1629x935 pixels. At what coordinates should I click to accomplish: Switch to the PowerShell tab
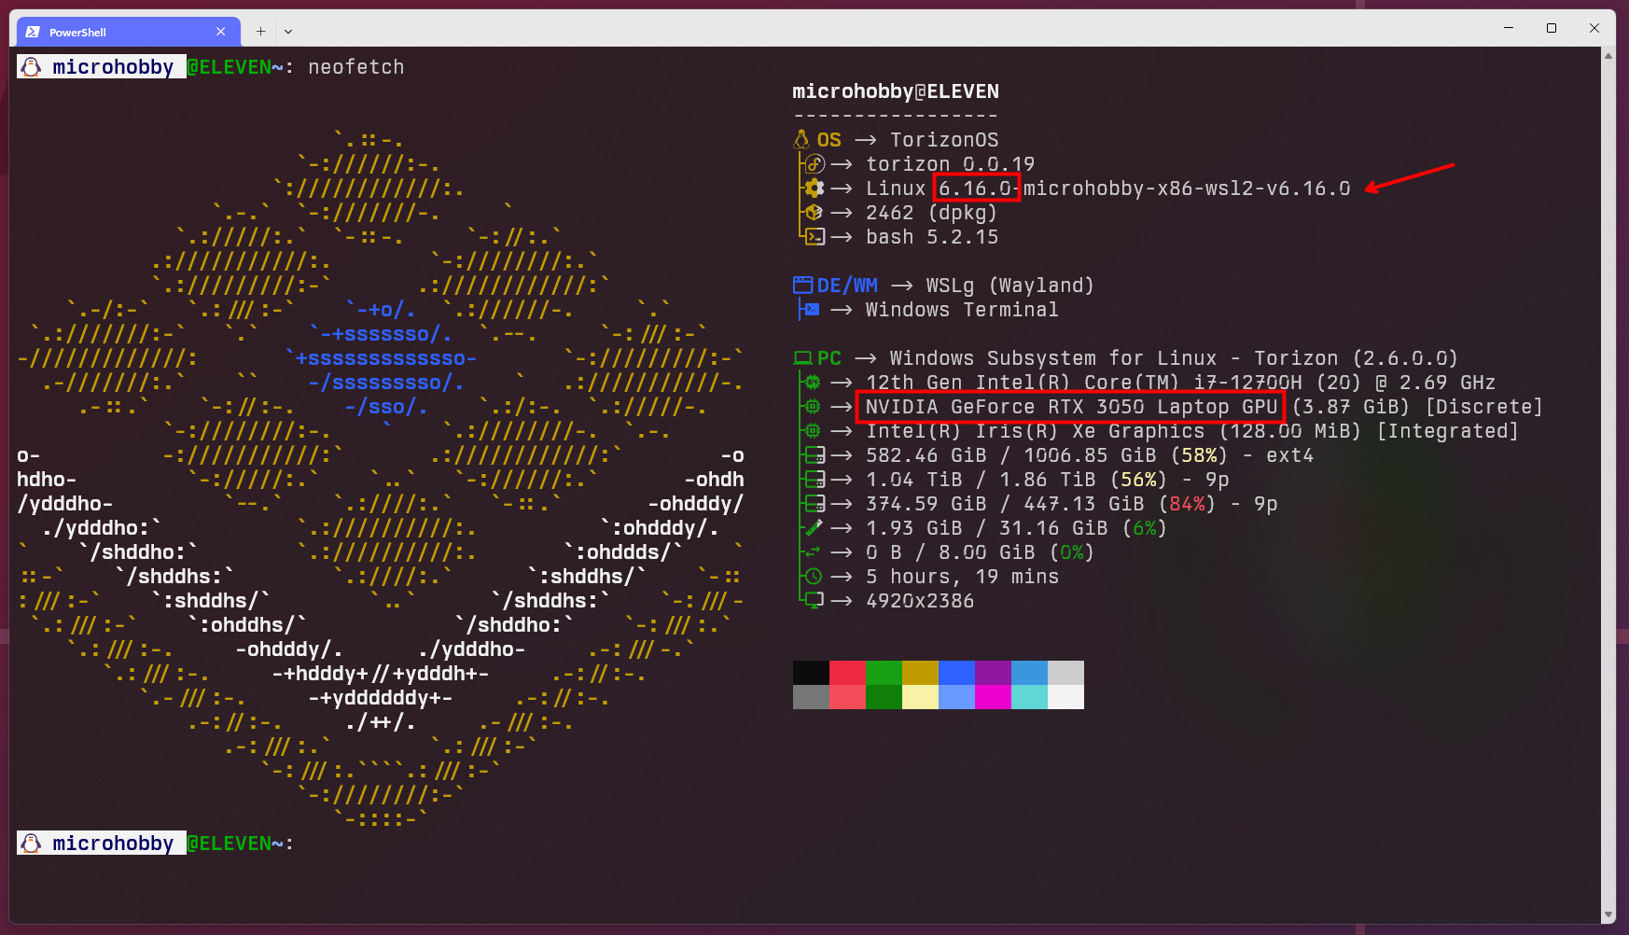[129, 32]
